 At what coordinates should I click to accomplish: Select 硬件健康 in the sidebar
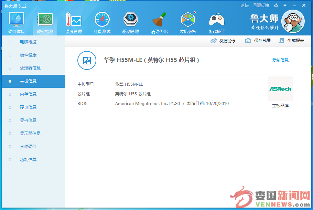click(x=33, y=55)
